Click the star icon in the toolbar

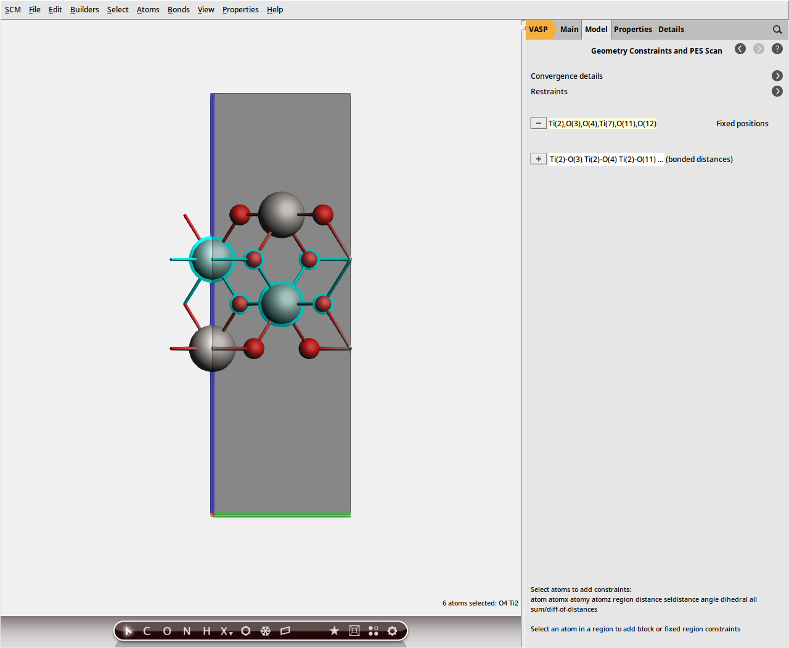[x=334, y=631]
